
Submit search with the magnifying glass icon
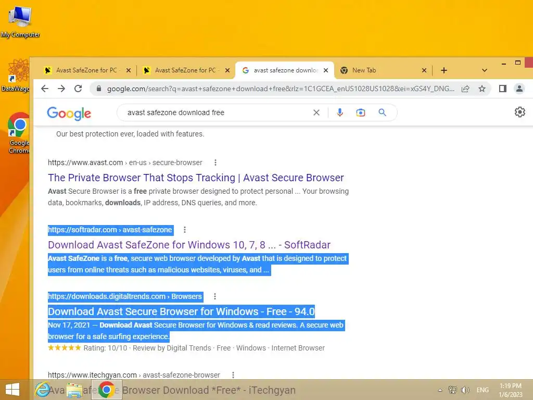point(383,113)
